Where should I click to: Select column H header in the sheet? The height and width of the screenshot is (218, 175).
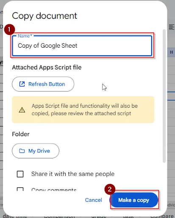point(171,52)
